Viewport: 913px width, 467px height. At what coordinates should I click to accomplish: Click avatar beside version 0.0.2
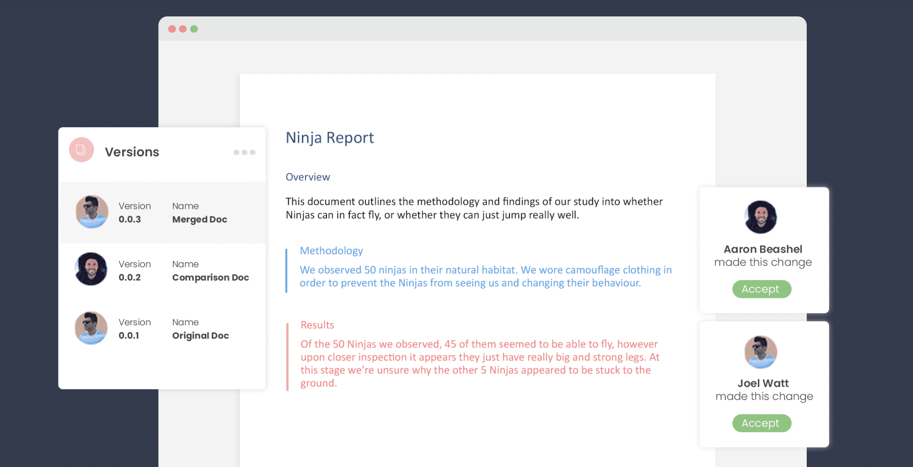click(91, 269)
